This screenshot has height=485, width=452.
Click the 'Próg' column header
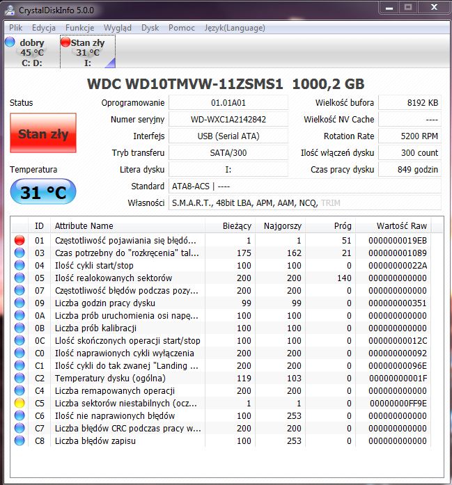coord(330,226)
